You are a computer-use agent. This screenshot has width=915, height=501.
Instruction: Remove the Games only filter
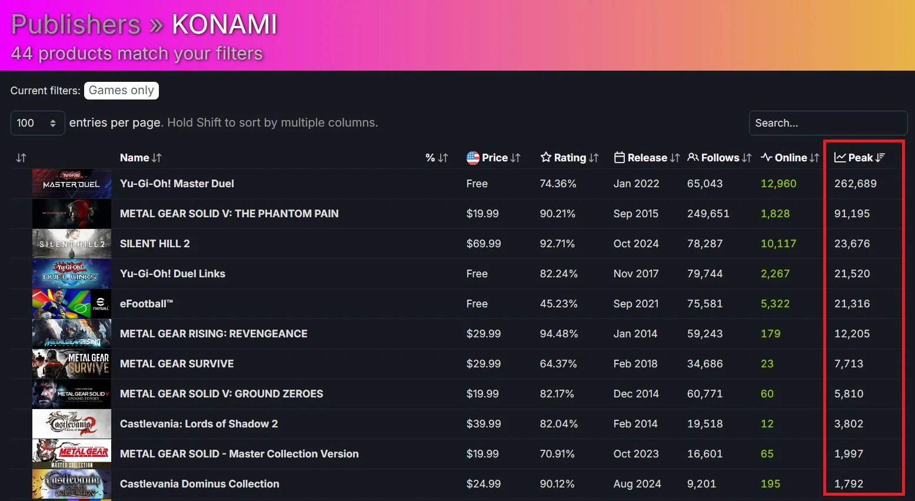(x=121, y=91)
